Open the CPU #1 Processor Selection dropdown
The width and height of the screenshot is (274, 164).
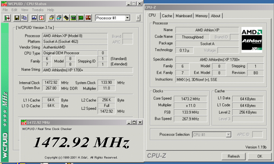228,134
